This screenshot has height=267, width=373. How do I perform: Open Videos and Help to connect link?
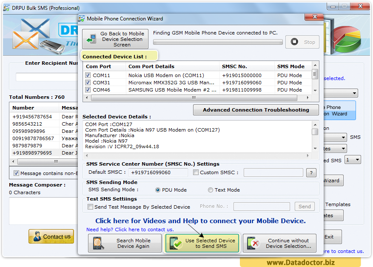(x=200, y=221)
